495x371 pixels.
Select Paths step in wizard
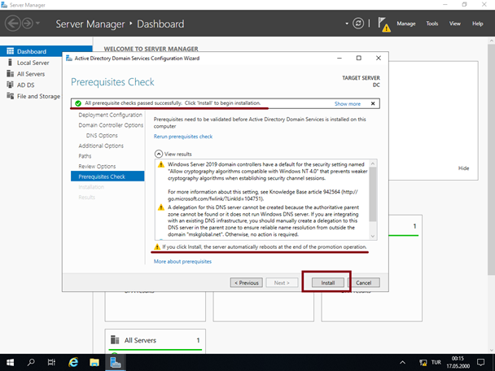85,156
